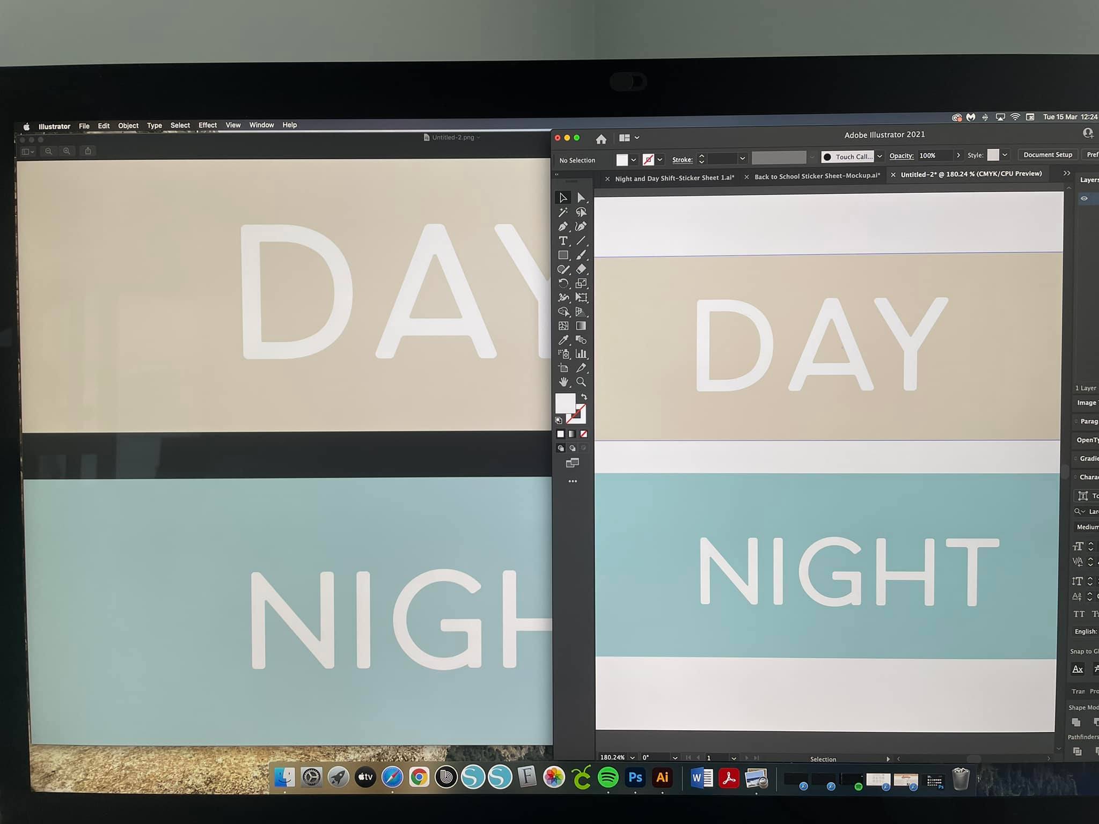Viewport: 1099px width, 824px height.
Task: Enable Draw Normal mode
Action: [x=561, y=448]
